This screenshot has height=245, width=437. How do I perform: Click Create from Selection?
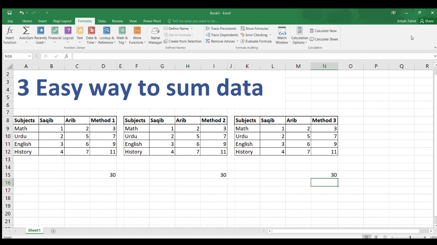click(x=183, y=42)
